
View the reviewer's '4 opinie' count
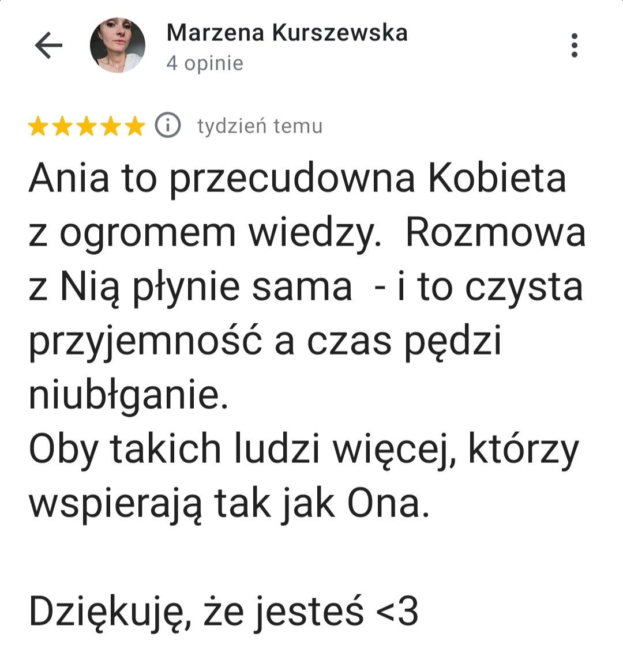point(205,63)
